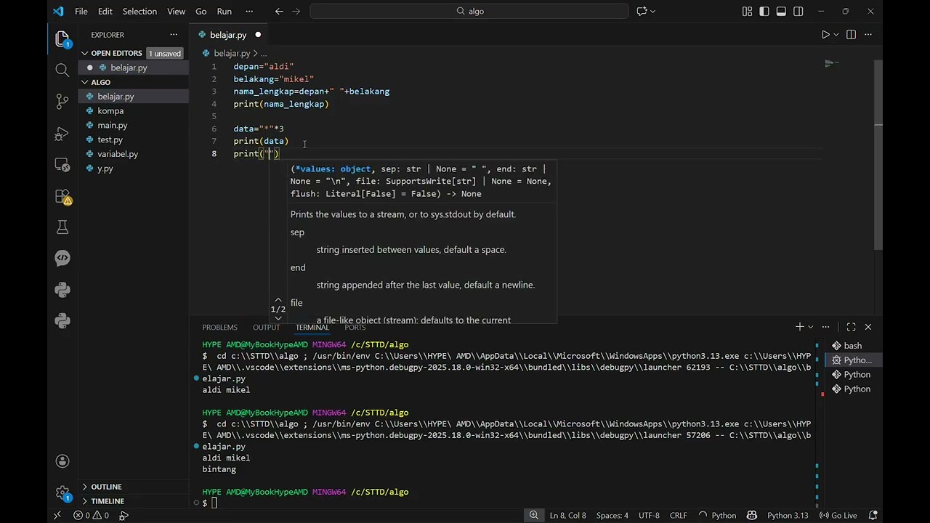Open Copilot chat from the title bar
This screenshot has height=523, width=930.
[x=642, y=11]
